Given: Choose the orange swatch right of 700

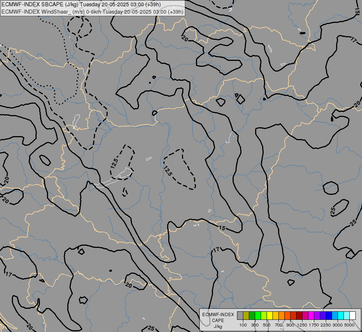Looking at the screenshot, I should pyautogui.click(x=282, y=315).
